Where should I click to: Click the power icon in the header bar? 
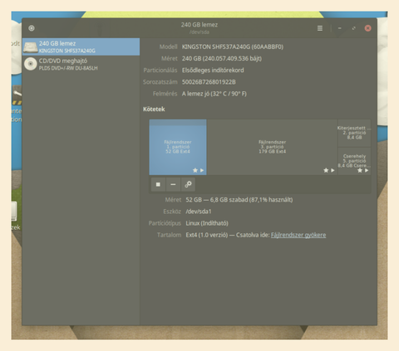[x=32, y=28]
